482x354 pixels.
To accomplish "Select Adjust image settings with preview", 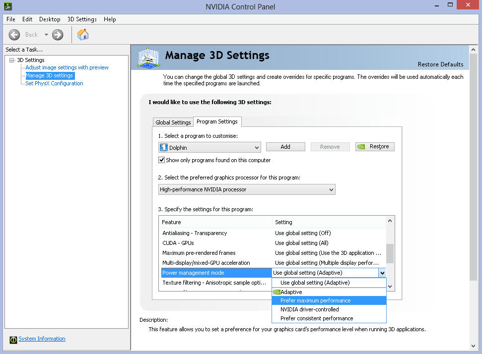I will pos(67,67).
